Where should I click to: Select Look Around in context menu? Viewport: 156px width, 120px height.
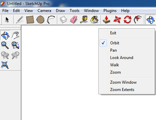[127, 58]
